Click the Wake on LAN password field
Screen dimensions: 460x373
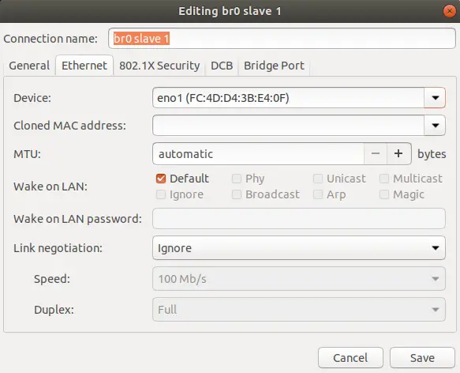point(299,219)
